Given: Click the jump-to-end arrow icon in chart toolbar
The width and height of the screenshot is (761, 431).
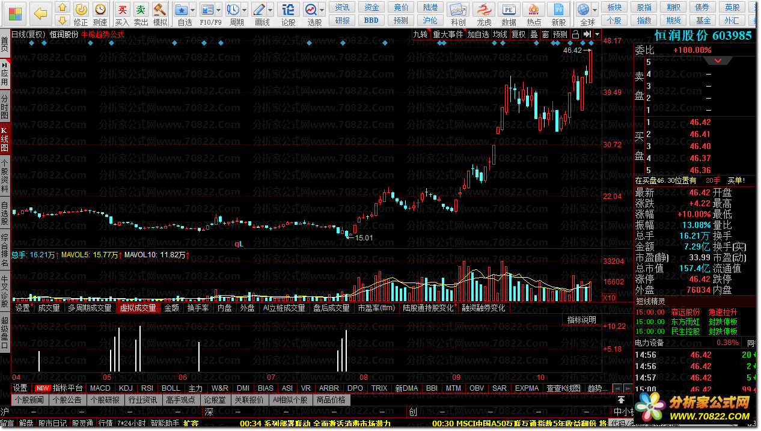Looking at the screenshot, I should [x=587, y=34].
